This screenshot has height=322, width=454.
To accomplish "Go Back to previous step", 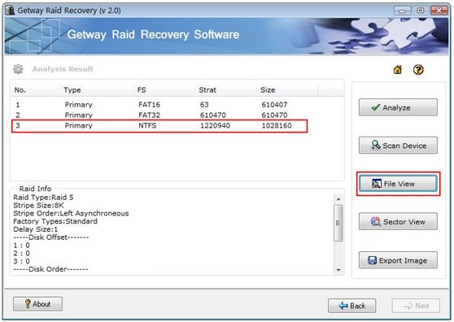I will pyautogui.click(x=351, y=306).
